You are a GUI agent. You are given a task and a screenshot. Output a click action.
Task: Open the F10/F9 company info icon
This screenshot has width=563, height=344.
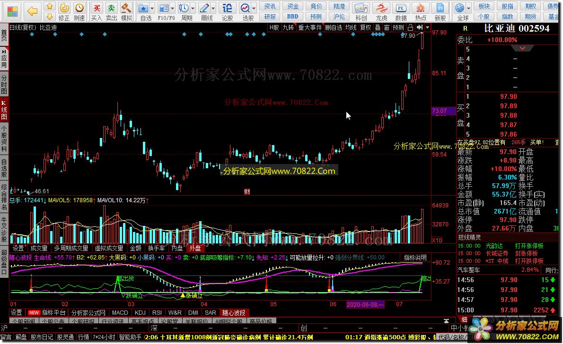[x=164, y=11]
